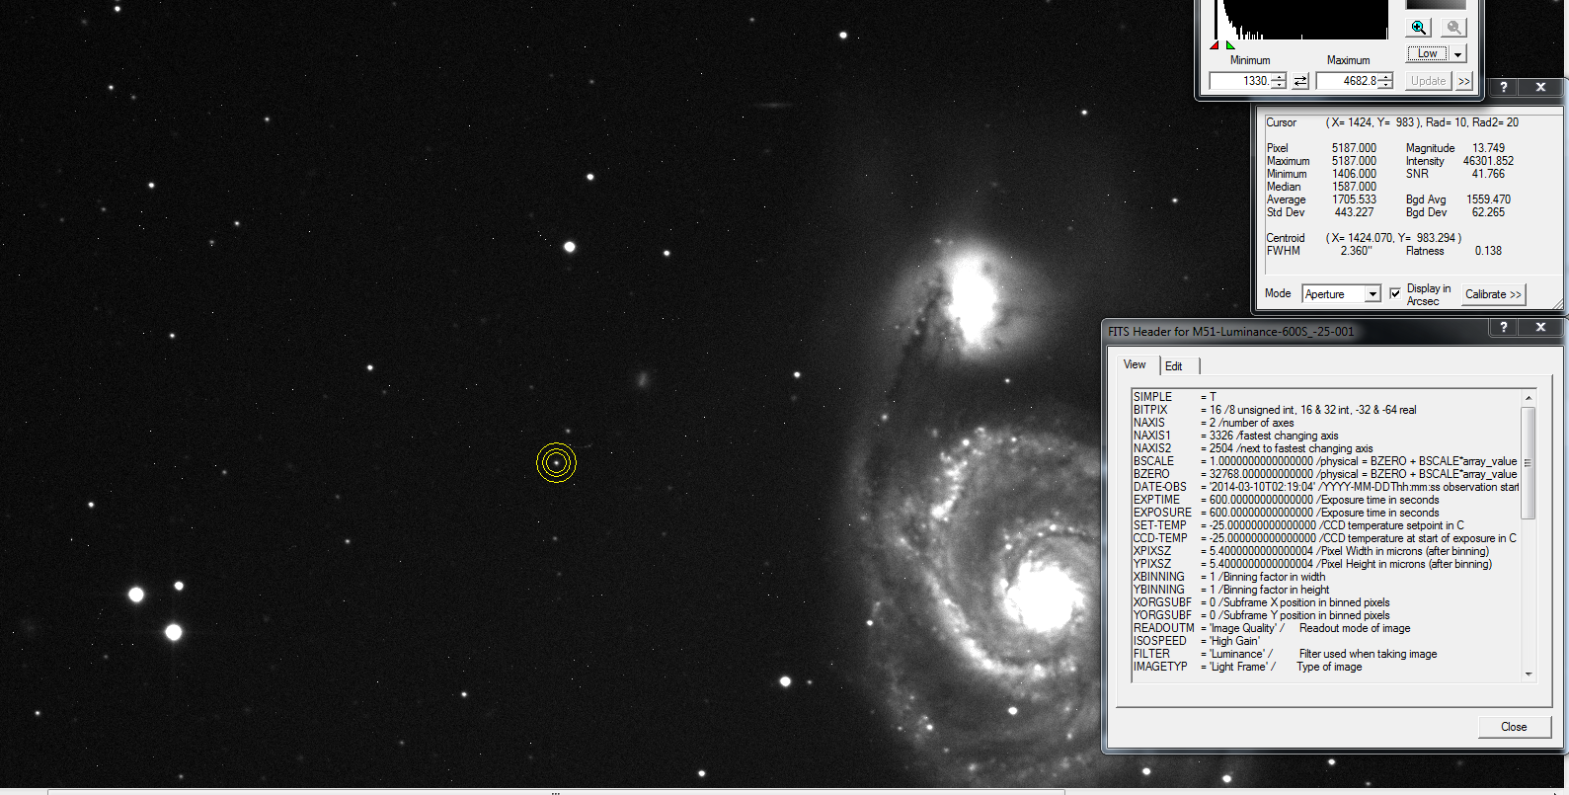Select the YPIXSZ header row
The height and width of the screenshot is (795, 1569).
(x=1325, y=564)
